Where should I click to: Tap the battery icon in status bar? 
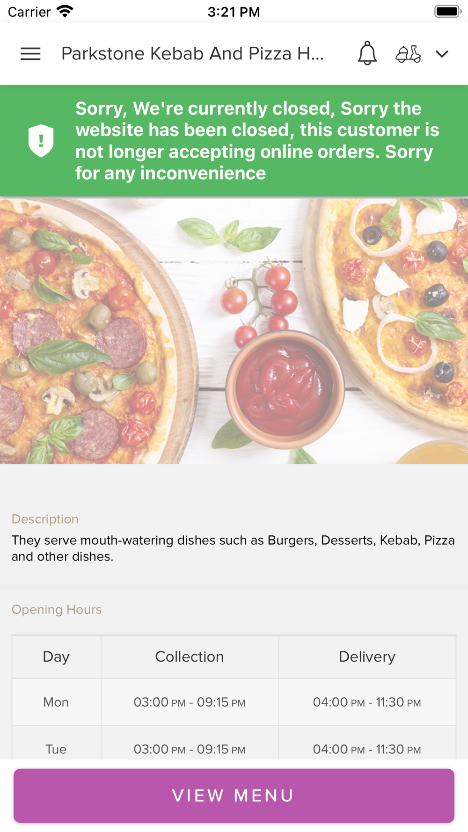448,11
